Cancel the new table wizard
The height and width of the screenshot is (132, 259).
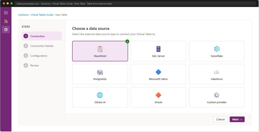pos(220,119)
